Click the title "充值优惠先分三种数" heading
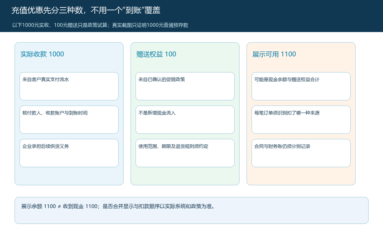383x230 pixels. [86, 10]
